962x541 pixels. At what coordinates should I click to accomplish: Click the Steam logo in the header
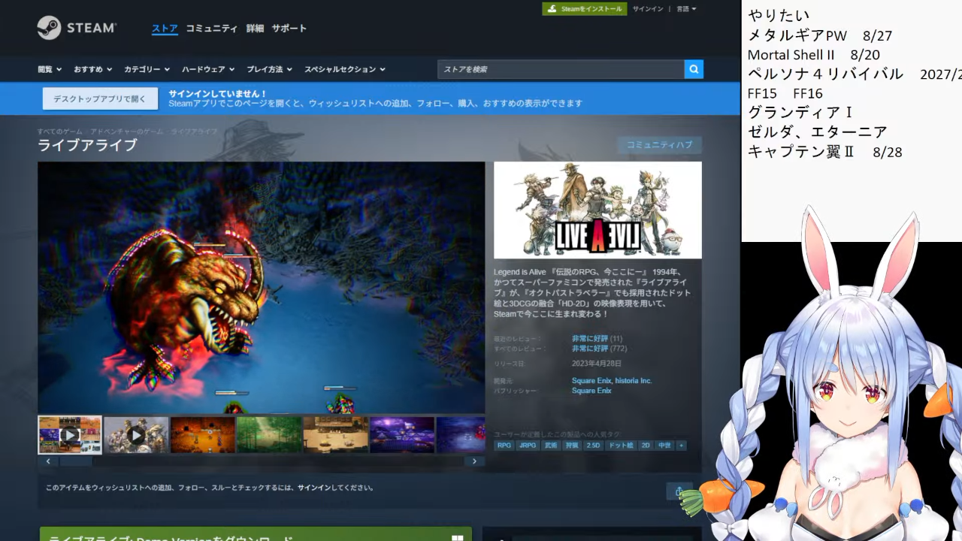tap(77, 28)
